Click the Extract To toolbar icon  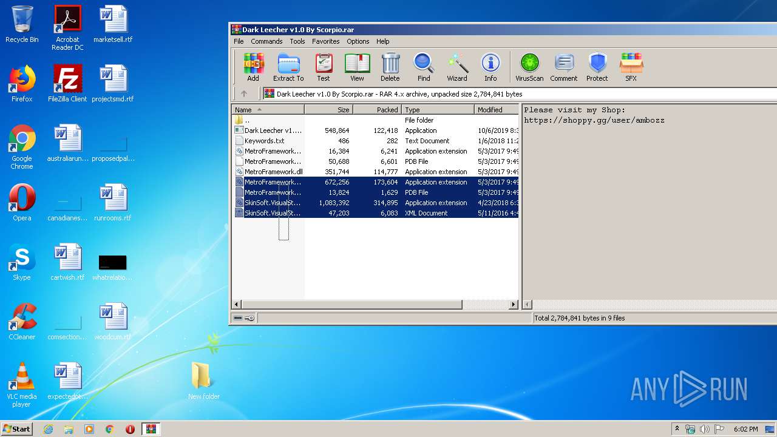pos(288,67)
